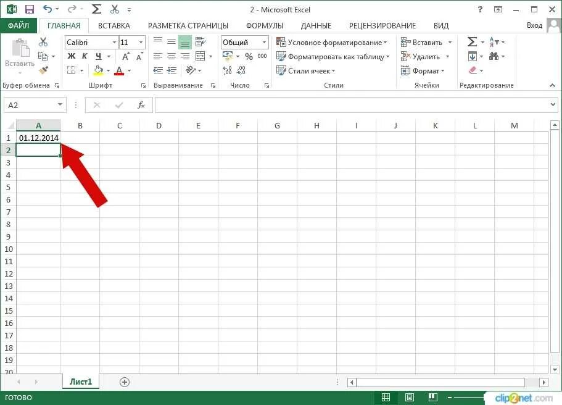562x405 pixels.
Task: Expand the formula bar with the chevron
Action: 553,105
